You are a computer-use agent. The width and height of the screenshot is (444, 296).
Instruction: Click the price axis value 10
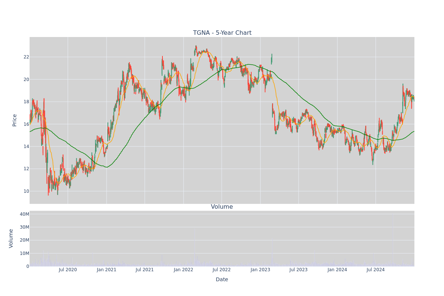[26, 191]
